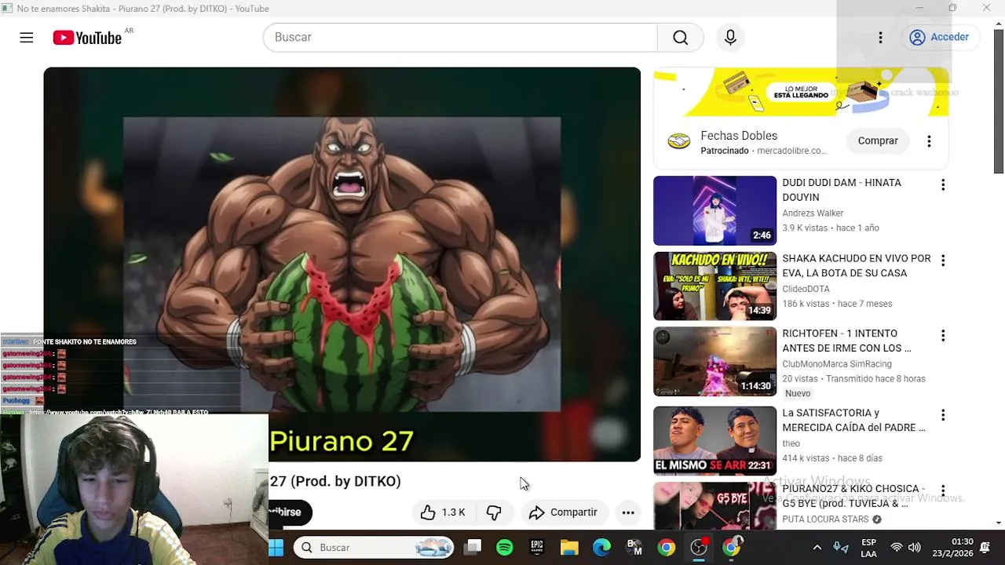The height and width of the screenshot is (565, 1005).
Task: Change ESP LAA keyboard language
Action: click(x=868, y=548)
